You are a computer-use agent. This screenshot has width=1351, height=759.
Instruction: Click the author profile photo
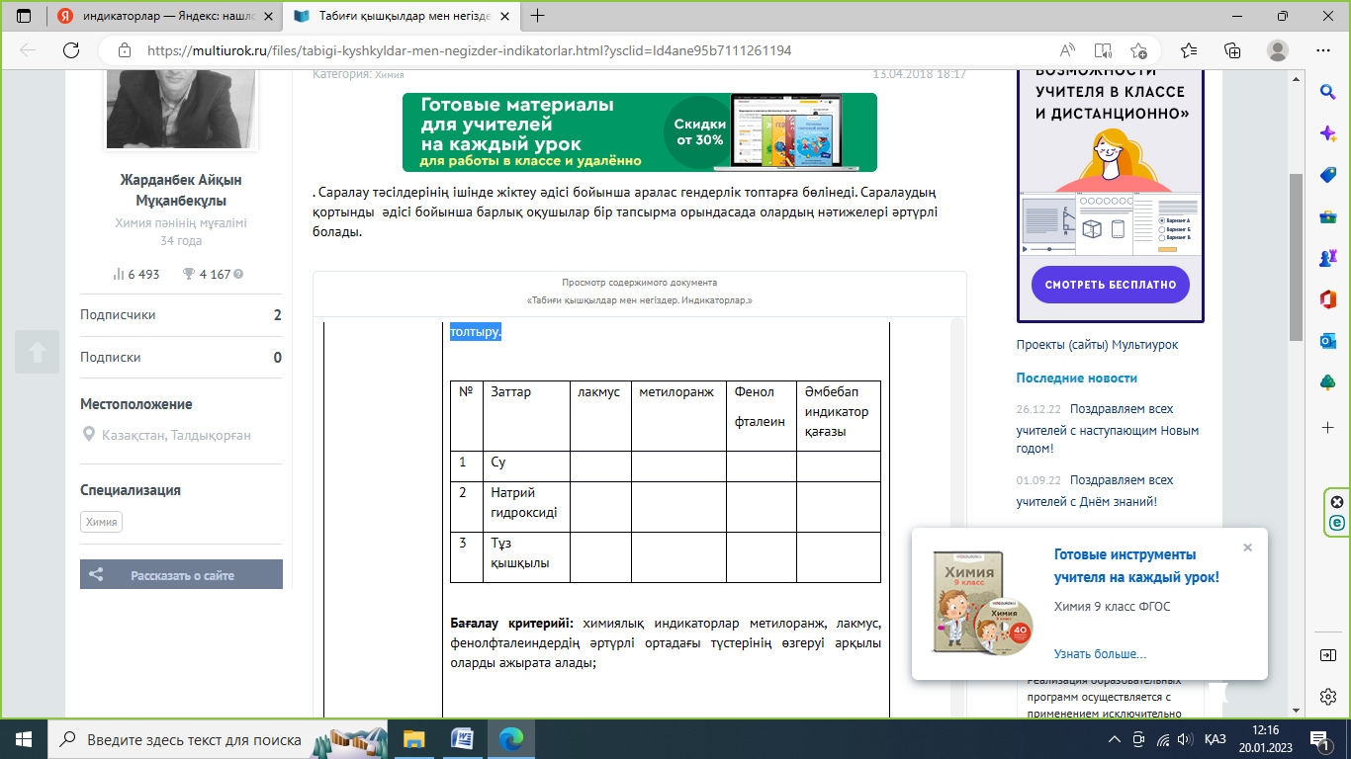click(x=182, y=111)
